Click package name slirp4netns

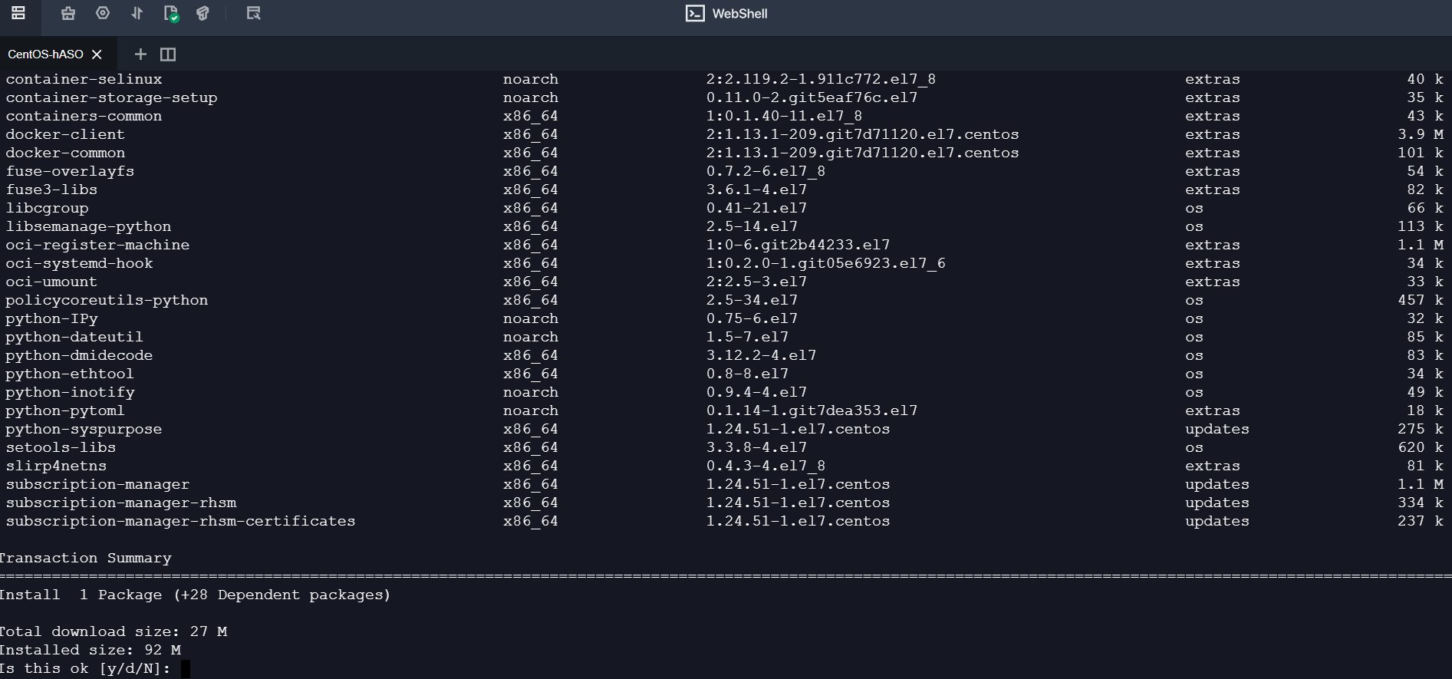[56, 466]
